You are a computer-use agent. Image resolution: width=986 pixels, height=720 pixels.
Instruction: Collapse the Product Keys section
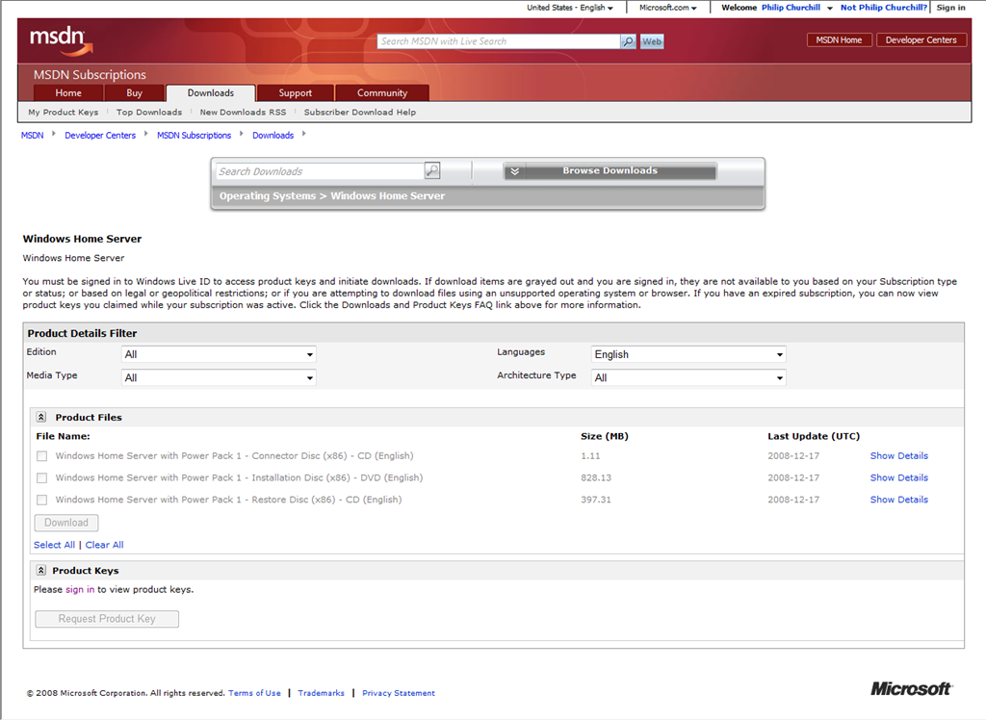(40, 571)
